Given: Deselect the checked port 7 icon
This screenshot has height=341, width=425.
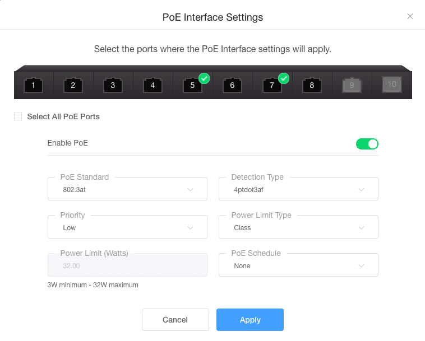Looking at the screenshot, I should (272, 85).
